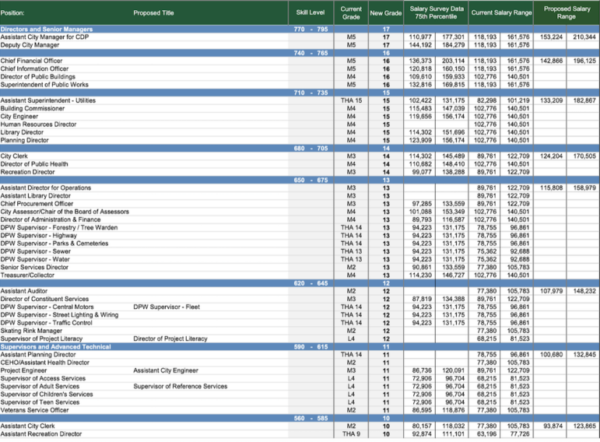Select 'DPW Supervisor - Forestry / Tree Warden'
This screenshot has width=600, height=442.
click(59, 228)
